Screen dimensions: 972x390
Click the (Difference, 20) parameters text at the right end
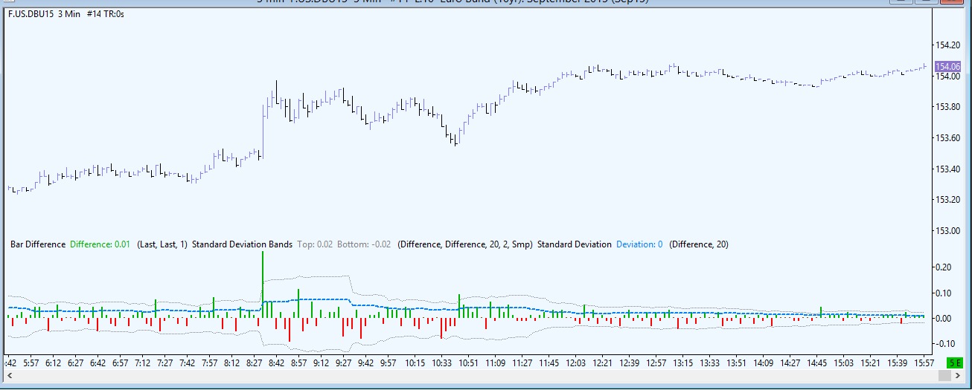(x=699, y=244)
